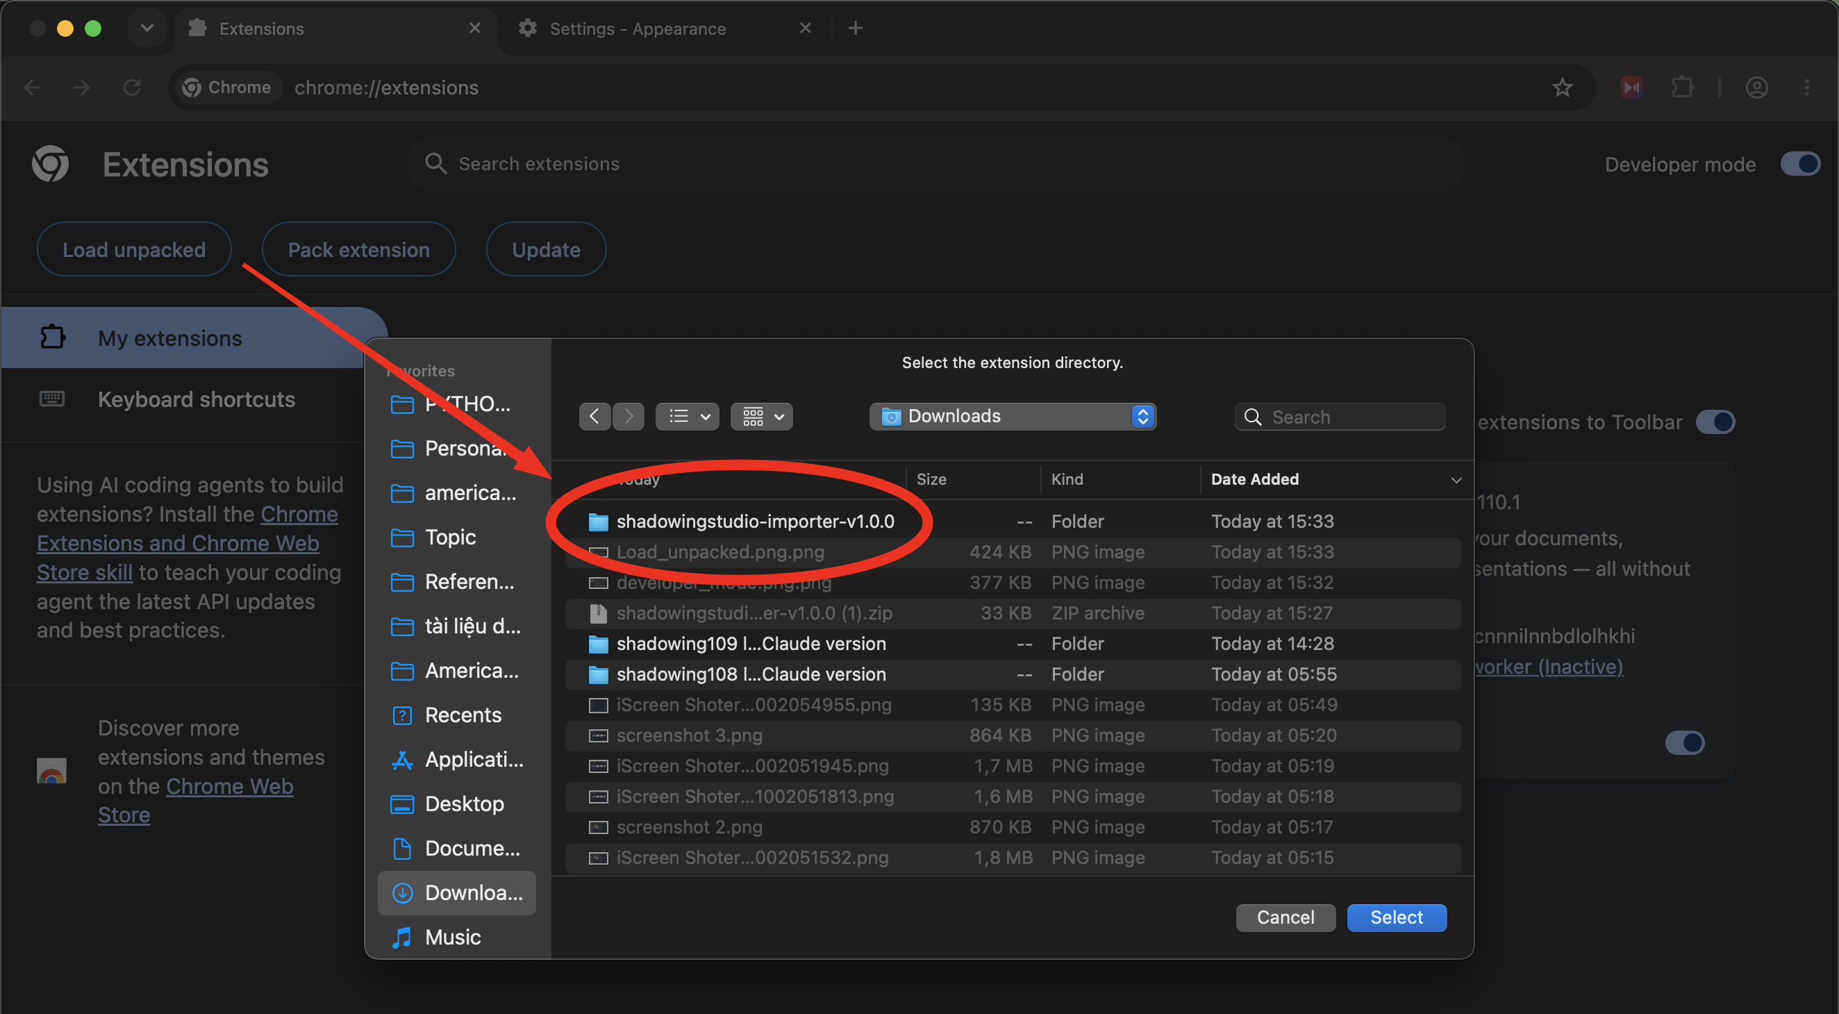The height and width of the screenshot is (1014, 1839).
Task: Confirm with the Select button
Action: (1397, 917)
